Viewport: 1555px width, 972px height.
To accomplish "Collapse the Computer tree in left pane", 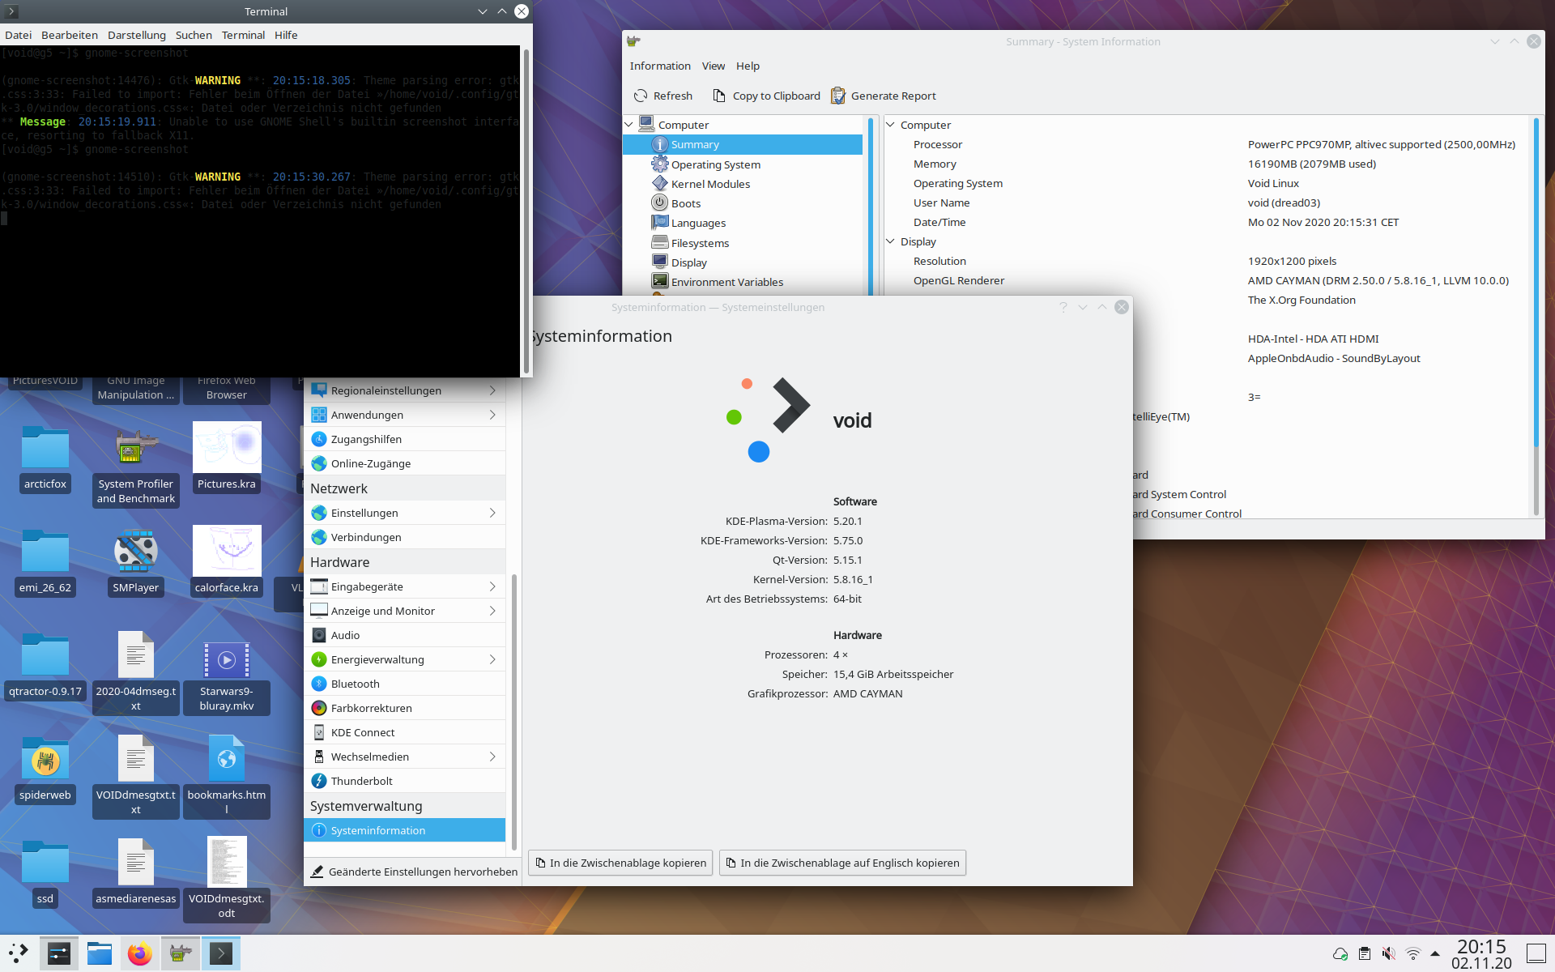I will (629, 125).
